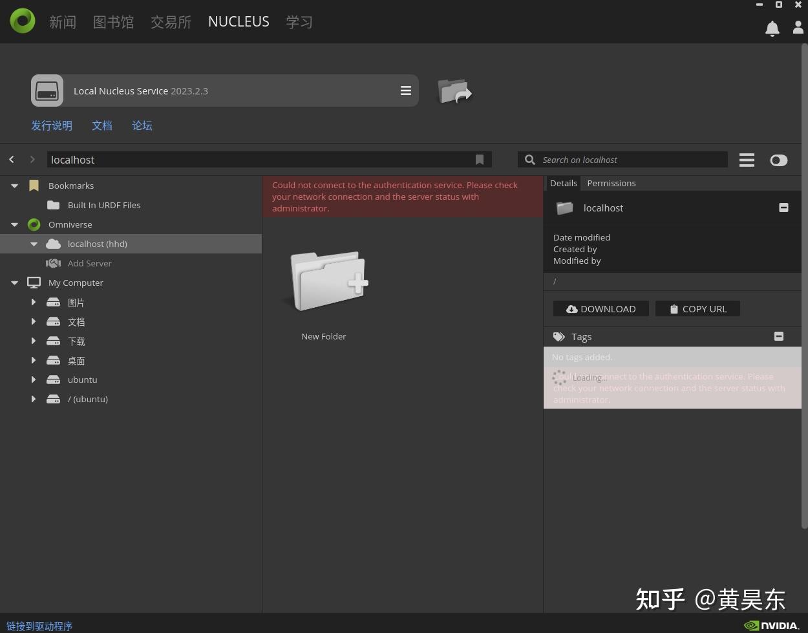Collapse the Omniverse tree section
The image size is (808, 633).
pyautogui.click(x=14, y=224)
